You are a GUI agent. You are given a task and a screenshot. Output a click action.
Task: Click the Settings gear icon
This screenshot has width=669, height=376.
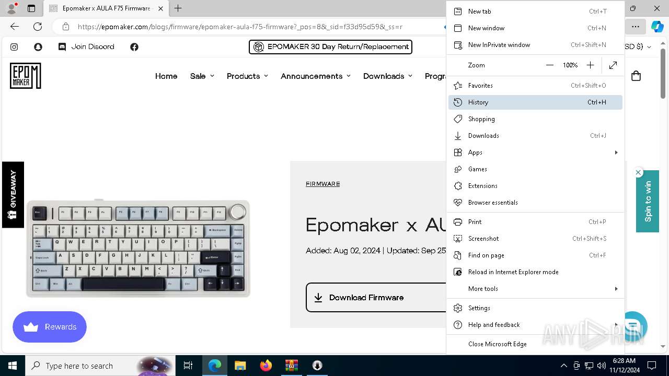(x=458, y=308)
